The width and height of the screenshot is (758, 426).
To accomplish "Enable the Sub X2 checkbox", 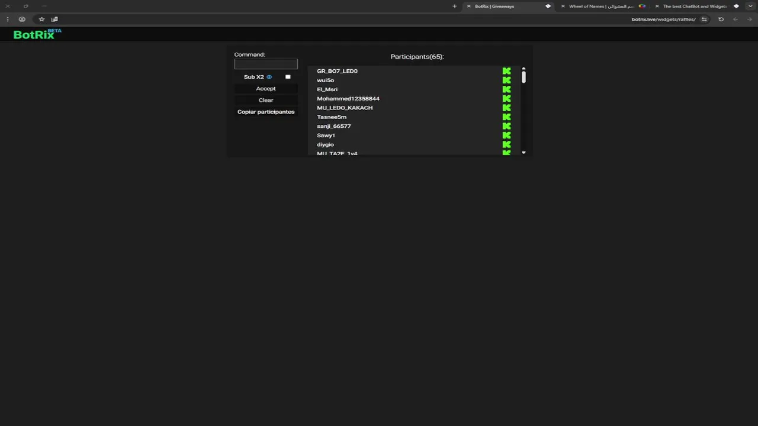I will [288, 77].
